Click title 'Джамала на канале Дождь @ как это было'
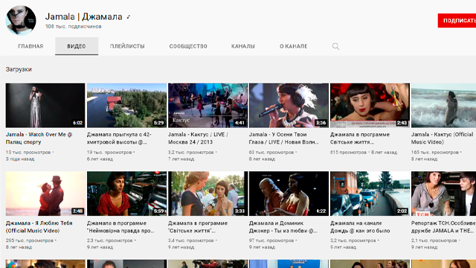Viewport: 476px width, 268px height. point(360,226)
